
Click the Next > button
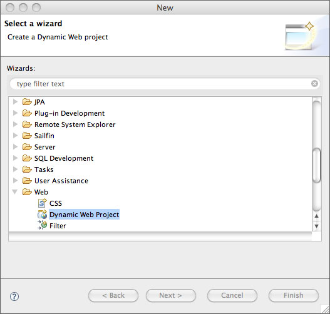171,295
